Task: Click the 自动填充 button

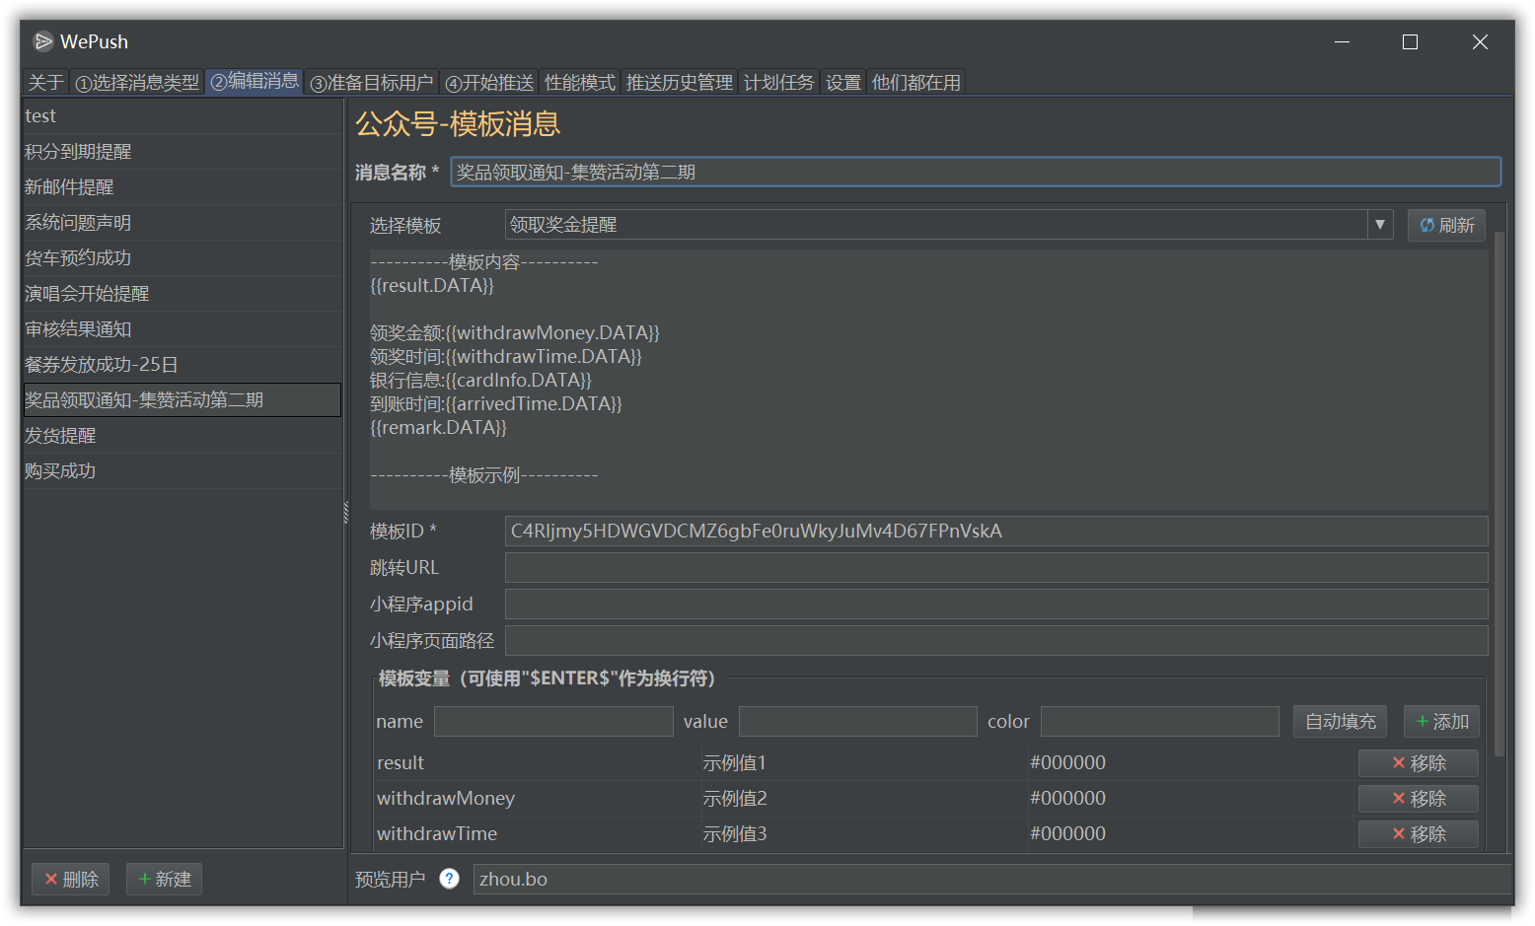Action: (x=1340, y=722)
